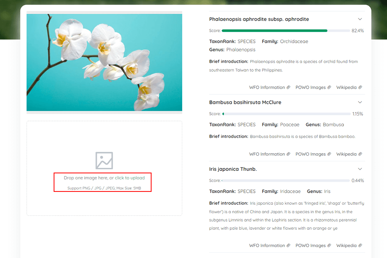Open POWO Images for Iris japonica

tap(313, 246)
